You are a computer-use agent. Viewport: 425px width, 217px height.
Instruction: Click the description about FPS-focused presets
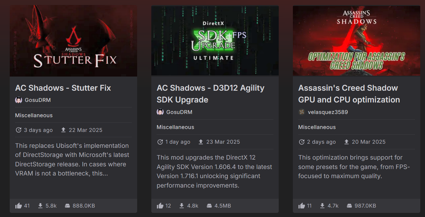click(x=354, y=167)
